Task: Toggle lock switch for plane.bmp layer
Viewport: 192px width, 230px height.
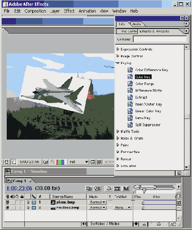Action: 22,202
